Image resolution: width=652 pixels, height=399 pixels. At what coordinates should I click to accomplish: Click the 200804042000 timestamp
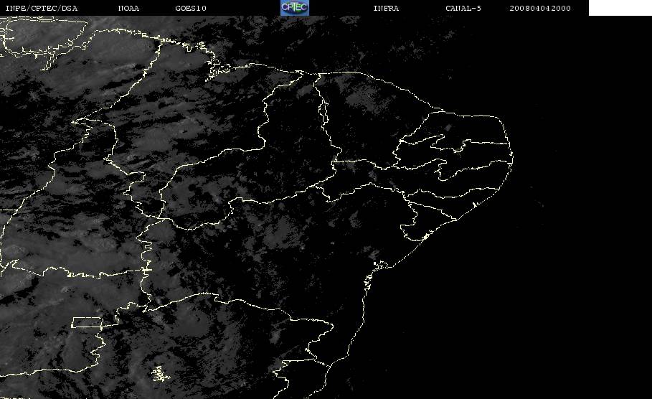(540, 9)
